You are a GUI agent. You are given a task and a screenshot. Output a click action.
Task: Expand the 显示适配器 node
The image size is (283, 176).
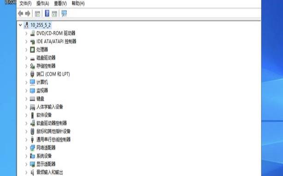click(x=26, y=164)
